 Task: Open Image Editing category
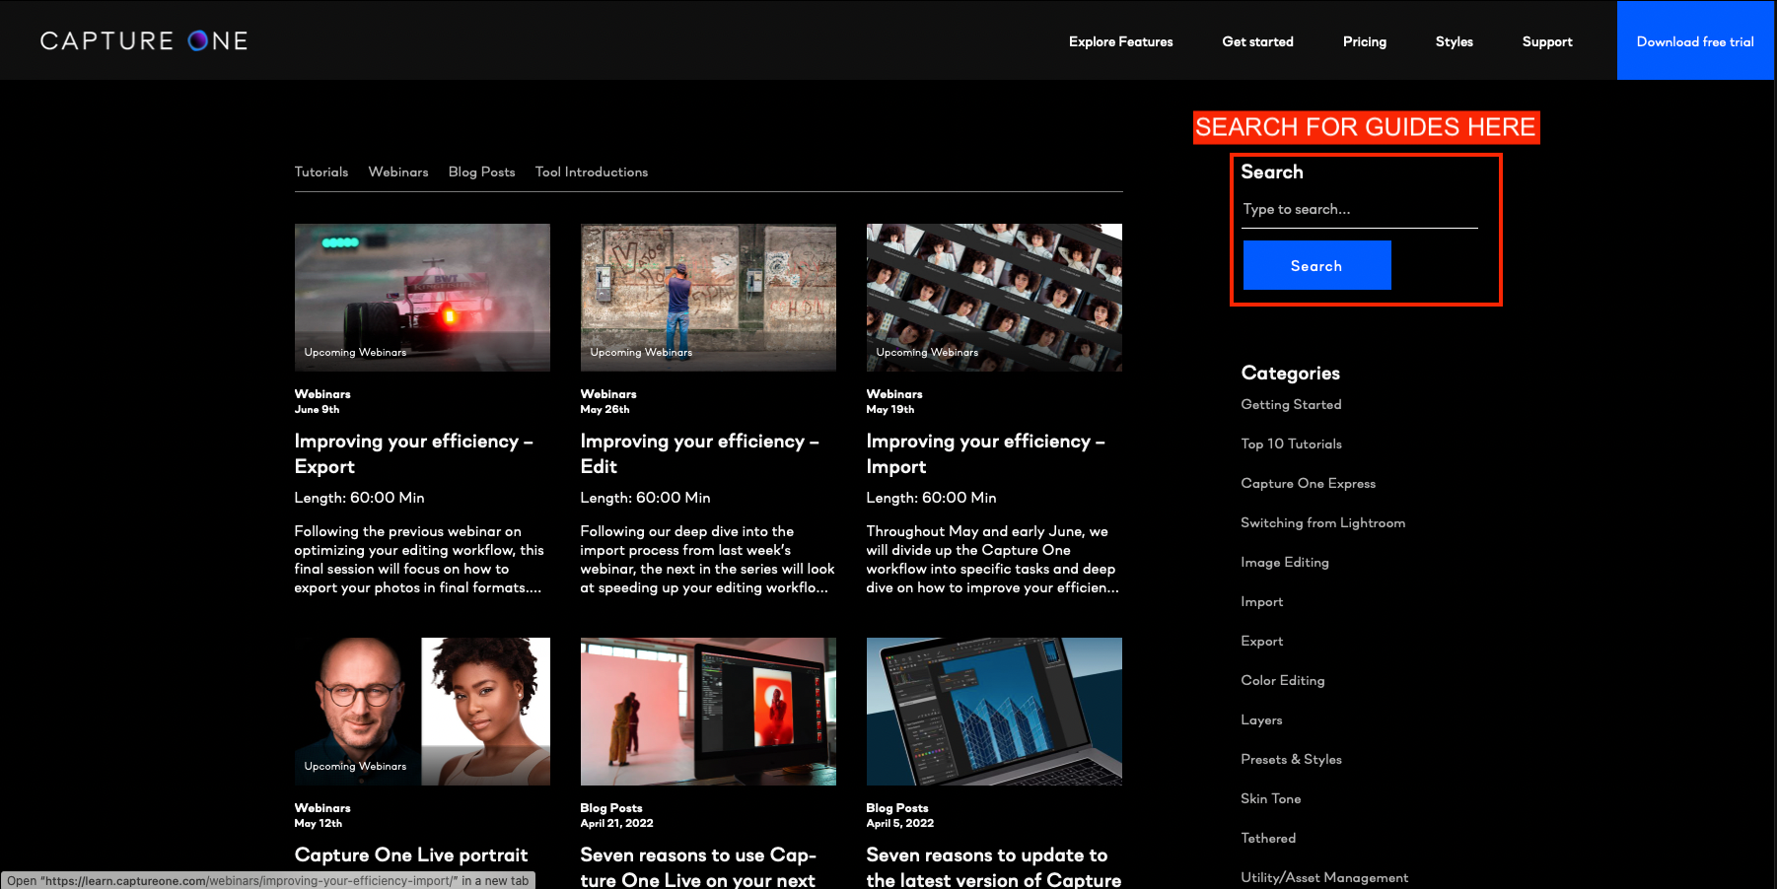coord(1284,562)
